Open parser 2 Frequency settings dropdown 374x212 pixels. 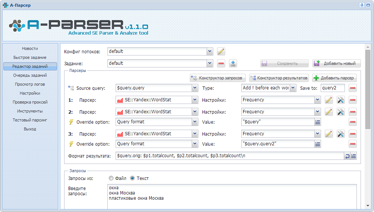click(x=317, y=112)
